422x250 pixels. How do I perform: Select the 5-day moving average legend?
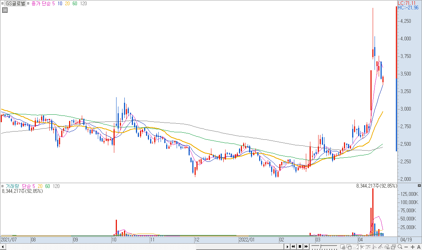[x=53, y=3]
